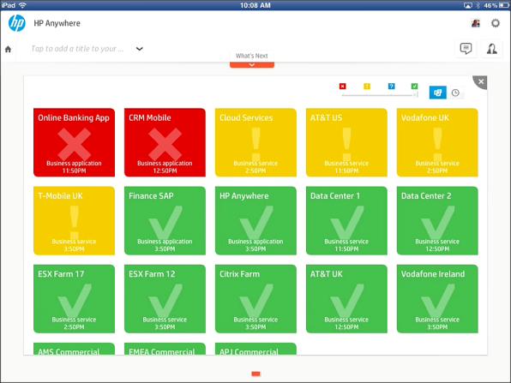Go to the home icon
511x383 pixels.
(x=9, y=49)
